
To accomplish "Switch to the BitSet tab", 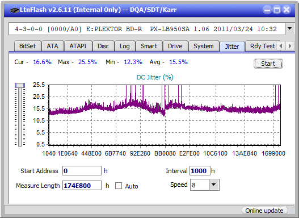I will 27,46.
